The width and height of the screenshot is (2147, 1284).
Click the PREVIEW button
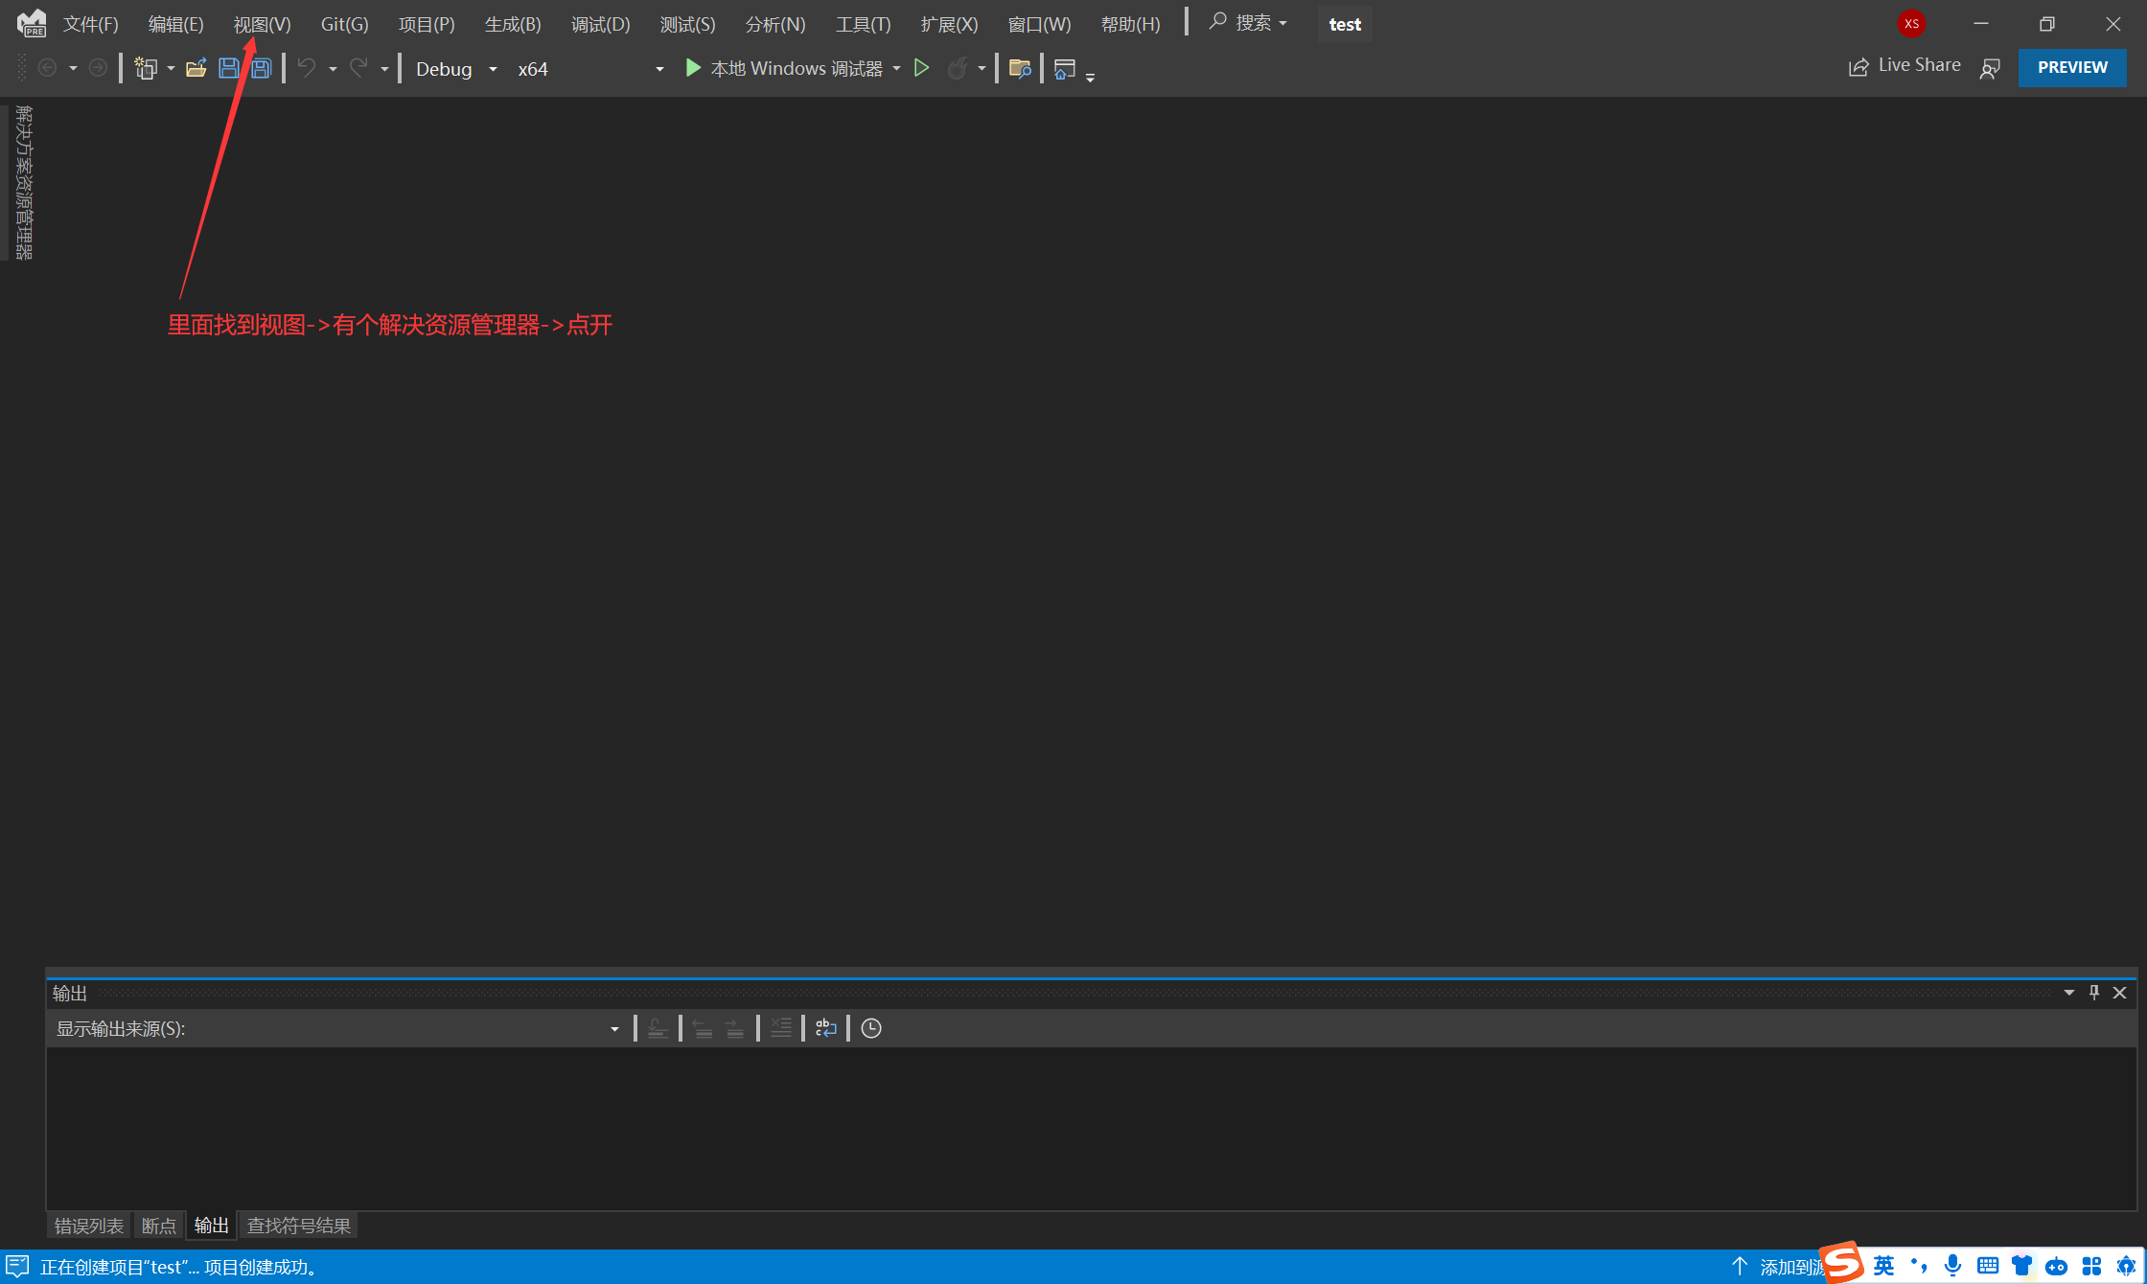2073,66
